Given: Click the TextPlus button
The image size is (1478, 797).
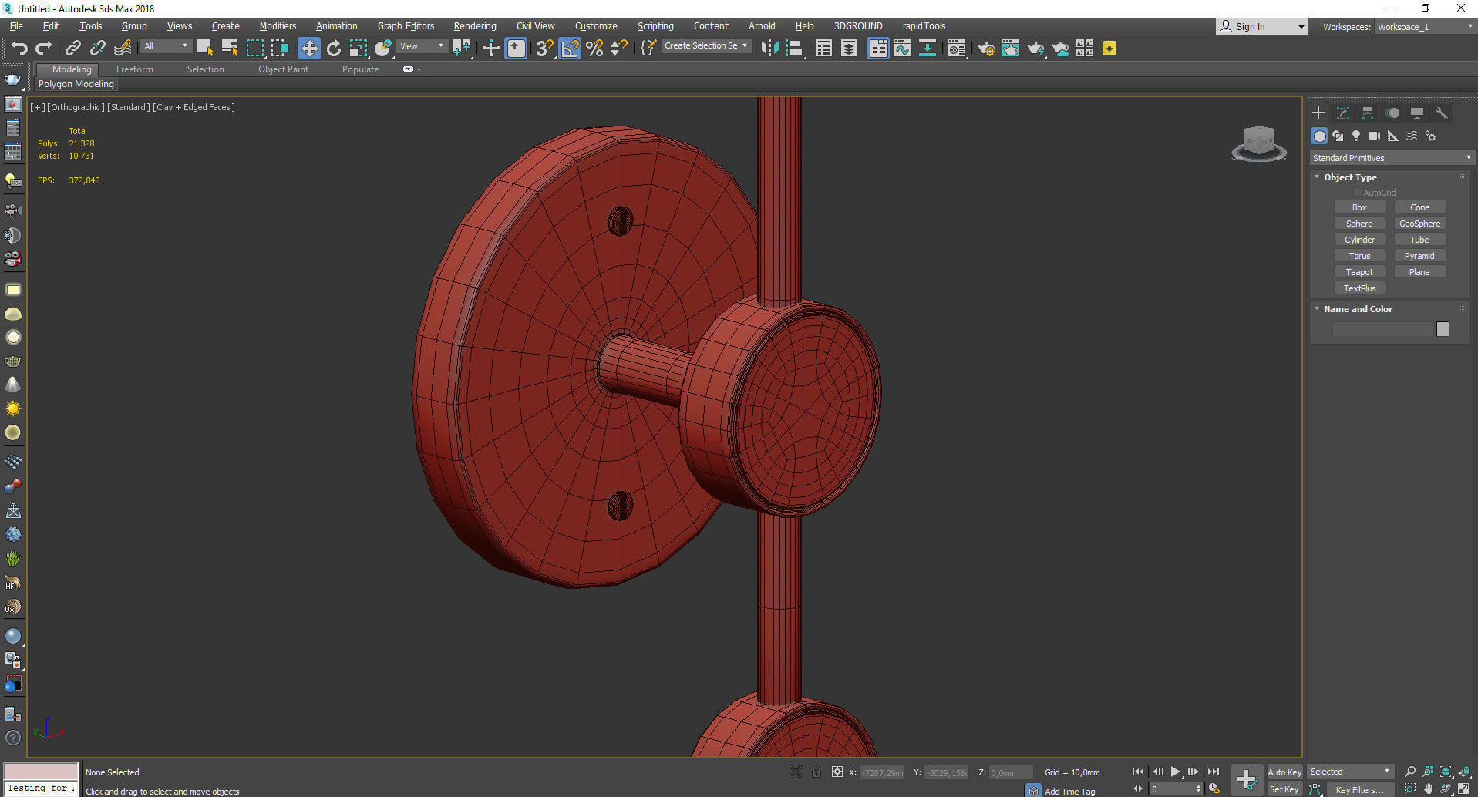Looking at the screenshot, I should (1359, 288).
